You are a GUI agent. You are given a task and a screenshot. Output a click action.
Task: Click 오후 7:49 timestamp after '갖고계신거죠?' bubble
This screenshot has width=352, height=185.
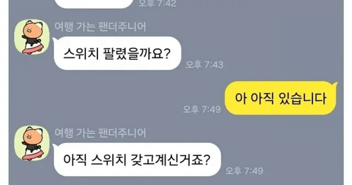(x=244, y=171)
